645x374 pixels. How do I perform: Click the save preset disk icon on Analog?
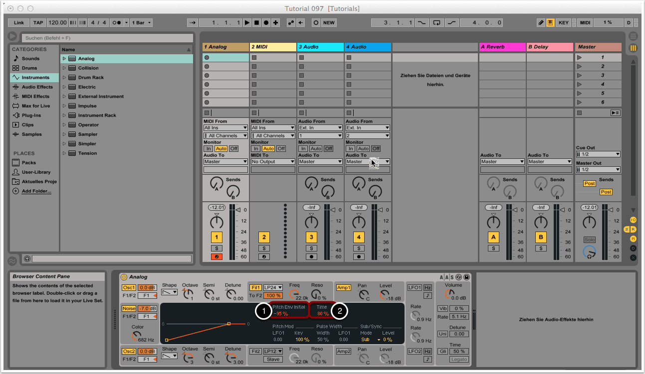pos(466,277)
